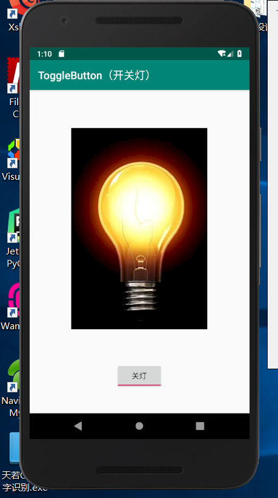Toggle the 关灯 light switch button

click(139, 376)
